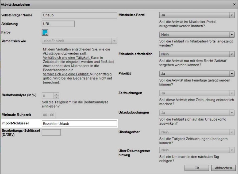Click the 'Bedarfsanalyse (in %)' label
Image resolution: width=238 pixels, height=174 pixels.
19,95
